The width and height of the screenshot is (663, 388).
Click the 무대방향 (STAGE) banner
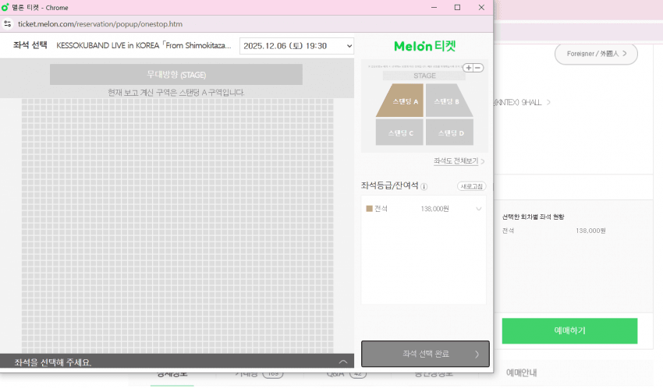pyautogui.click(x=176, y=75)
